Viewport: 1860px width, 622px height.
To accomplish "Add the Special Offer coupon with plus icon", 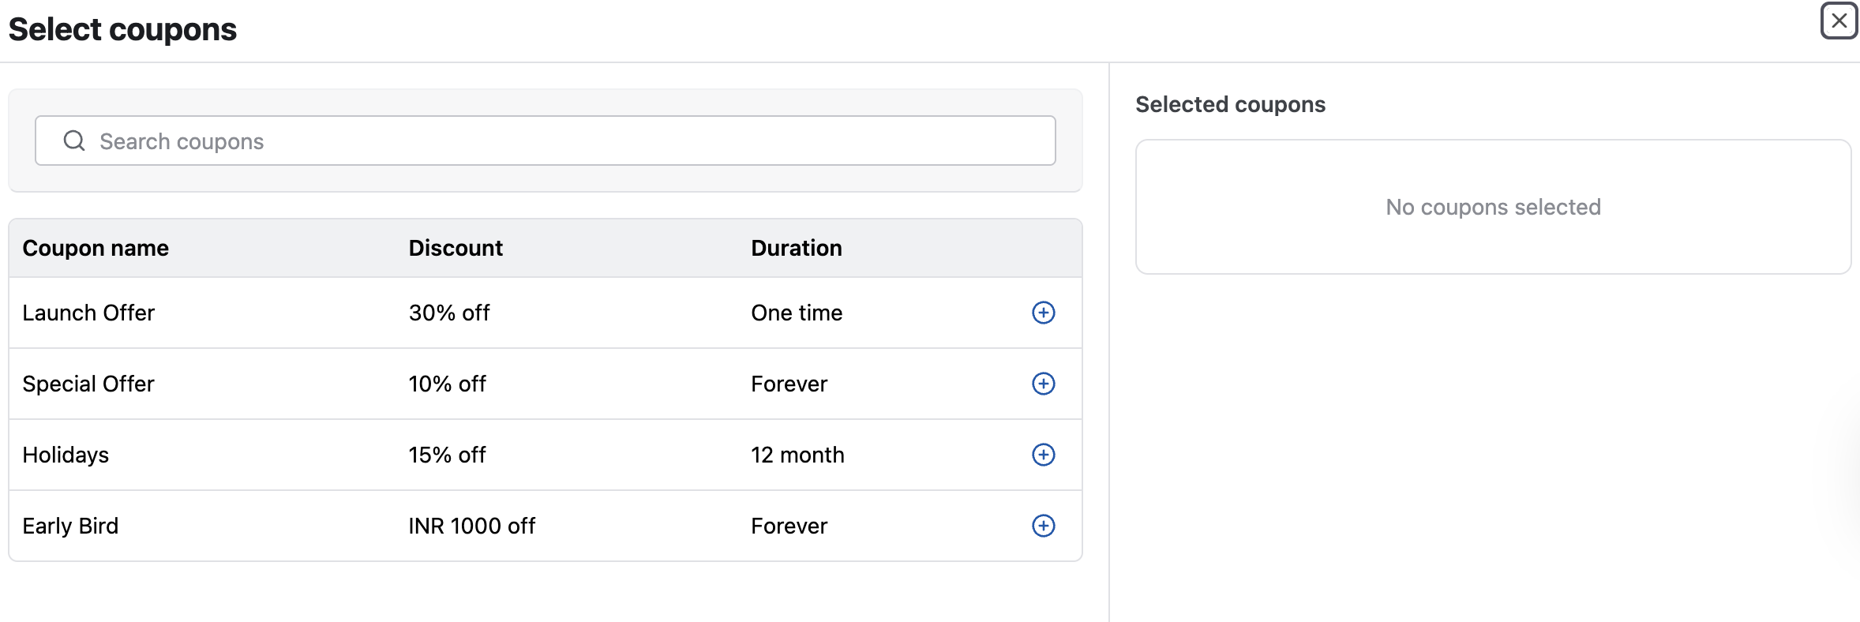I will [1043, 384].
